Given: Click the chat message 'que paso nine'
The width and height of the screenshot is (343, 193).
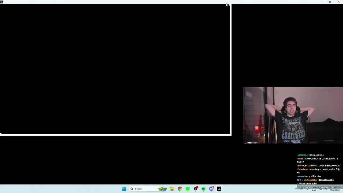Looking at the screenshot, I should click(317, 155).
